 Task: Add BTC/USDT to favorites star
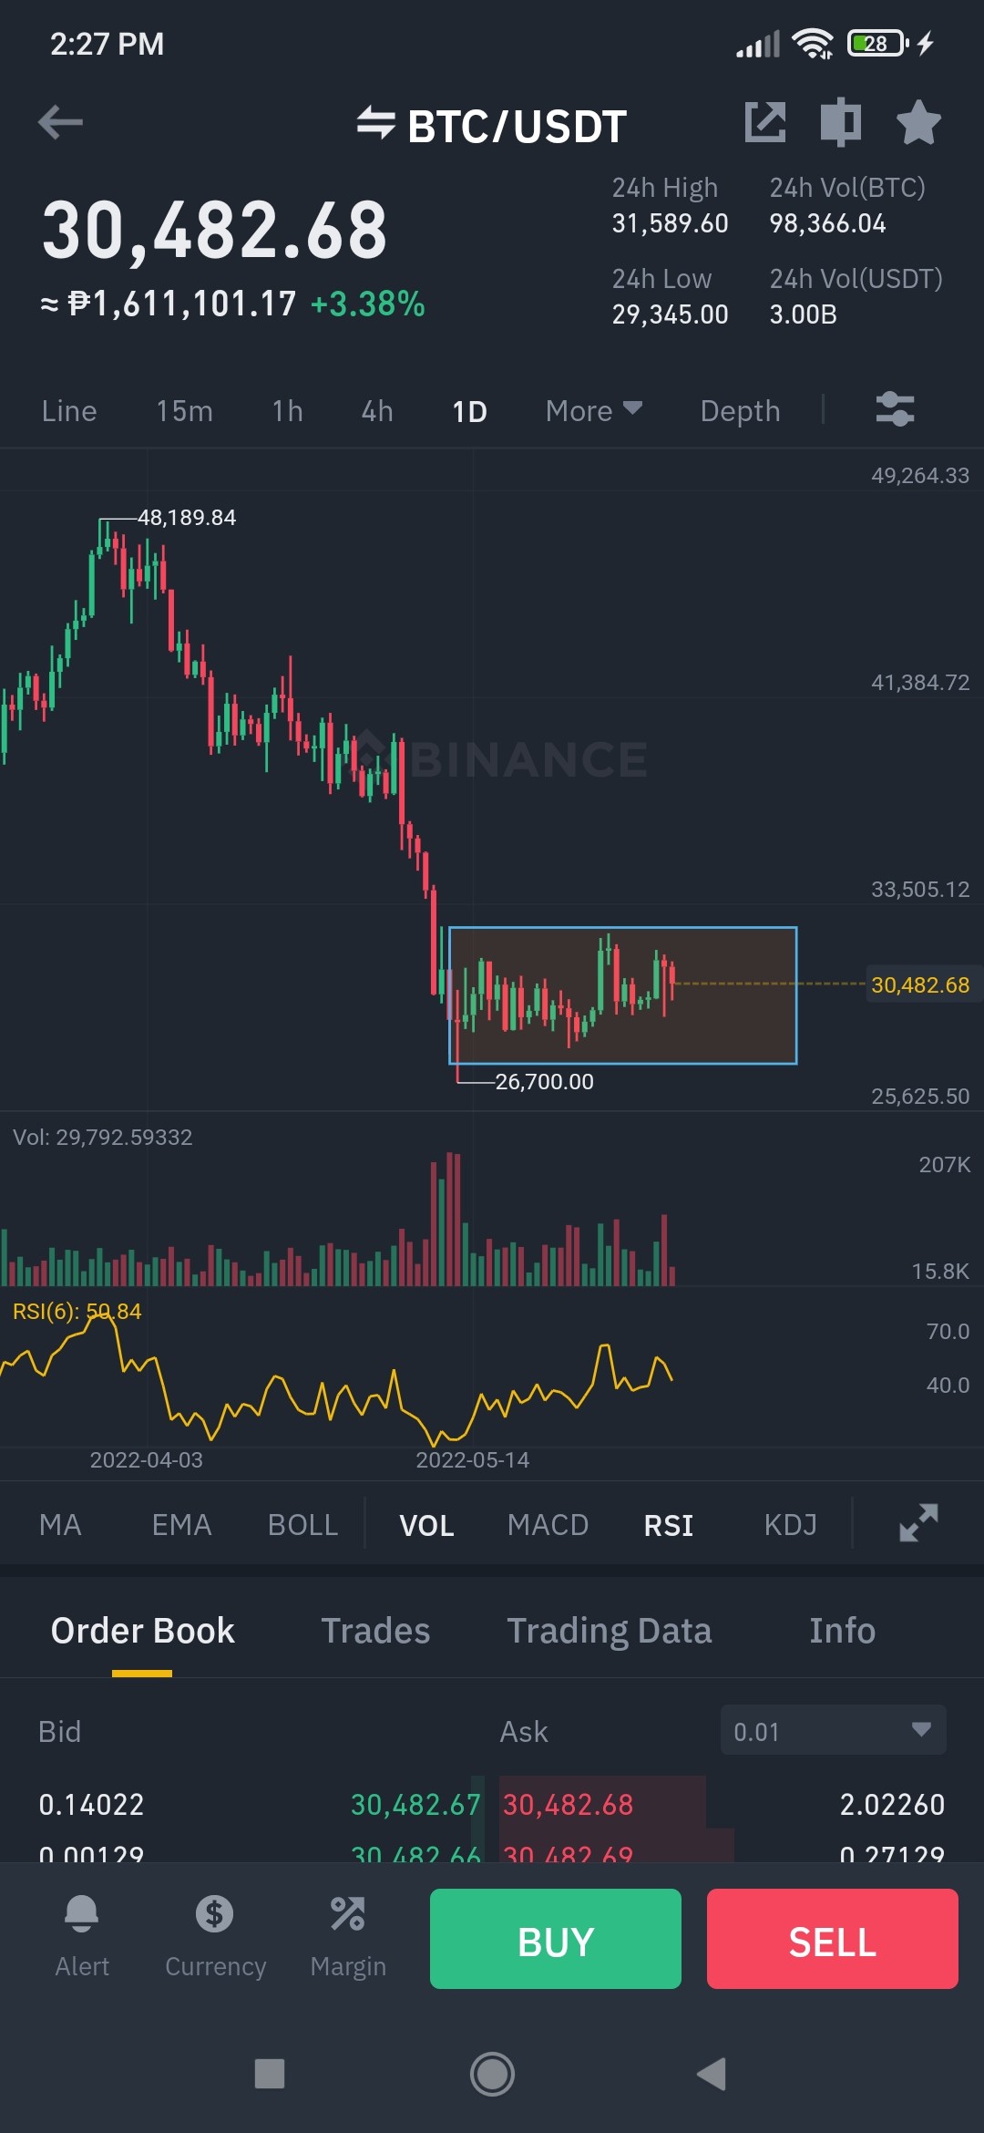click(918, 122)
